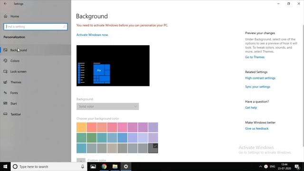Click the Custom color plus button
Viewport: 304px width, 171px height.
pos(81,160)
